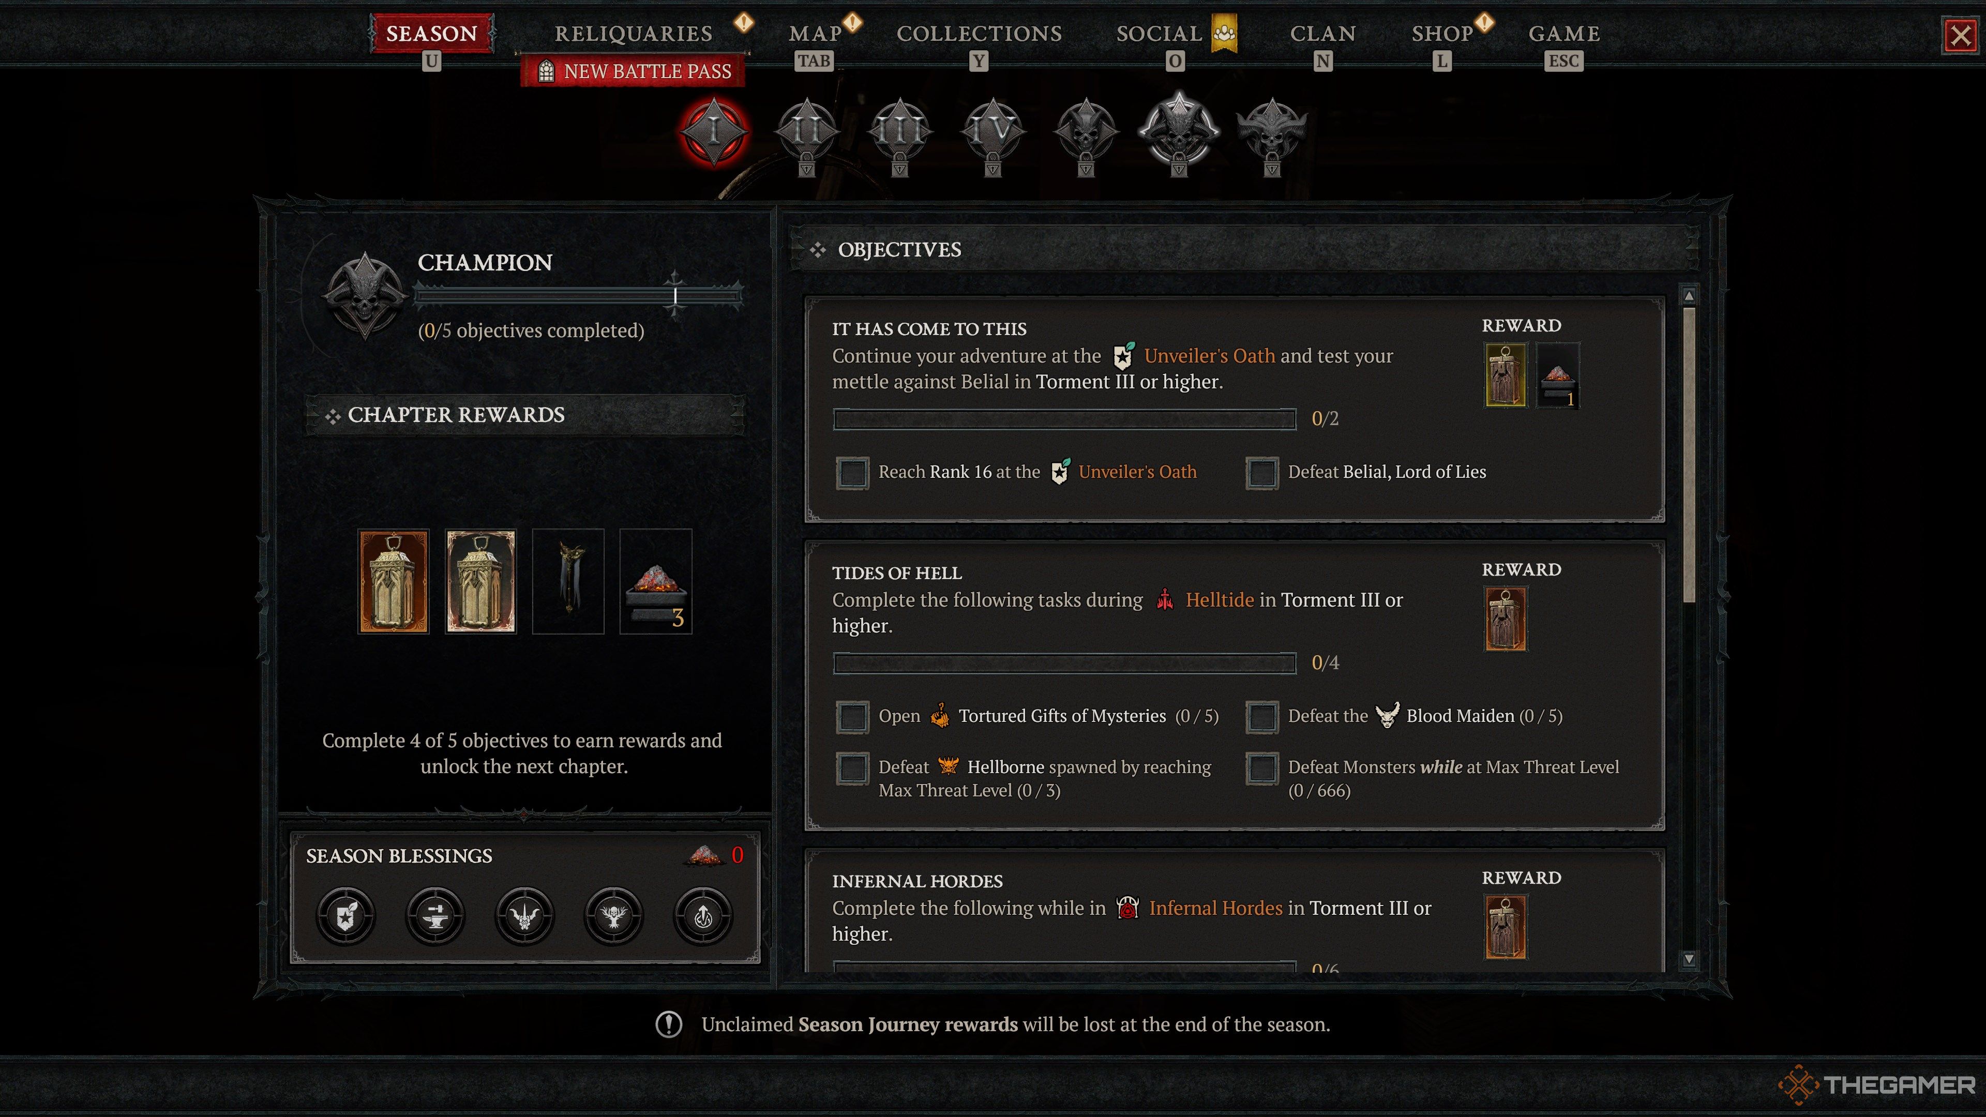Close the season menu
This screenshot has width=1986, height=1117.
1961,36
